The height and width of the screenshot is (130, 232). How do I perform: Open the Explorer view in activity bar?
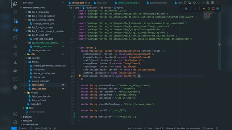pos(15,4)
